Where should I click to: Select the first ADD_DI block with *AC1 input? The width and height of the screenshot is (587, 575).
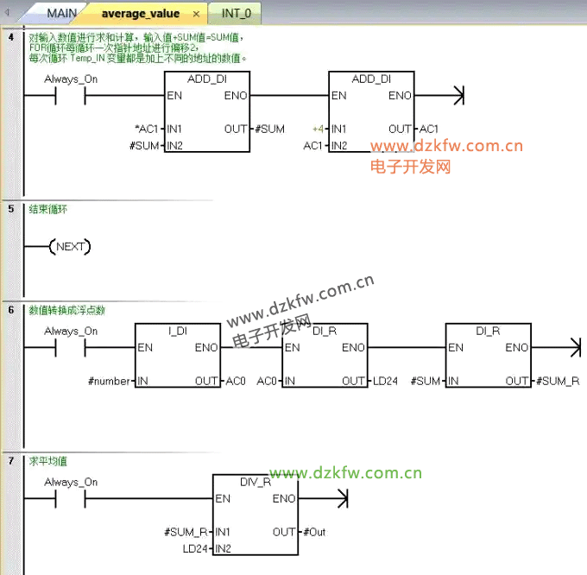tap(206, 112)
